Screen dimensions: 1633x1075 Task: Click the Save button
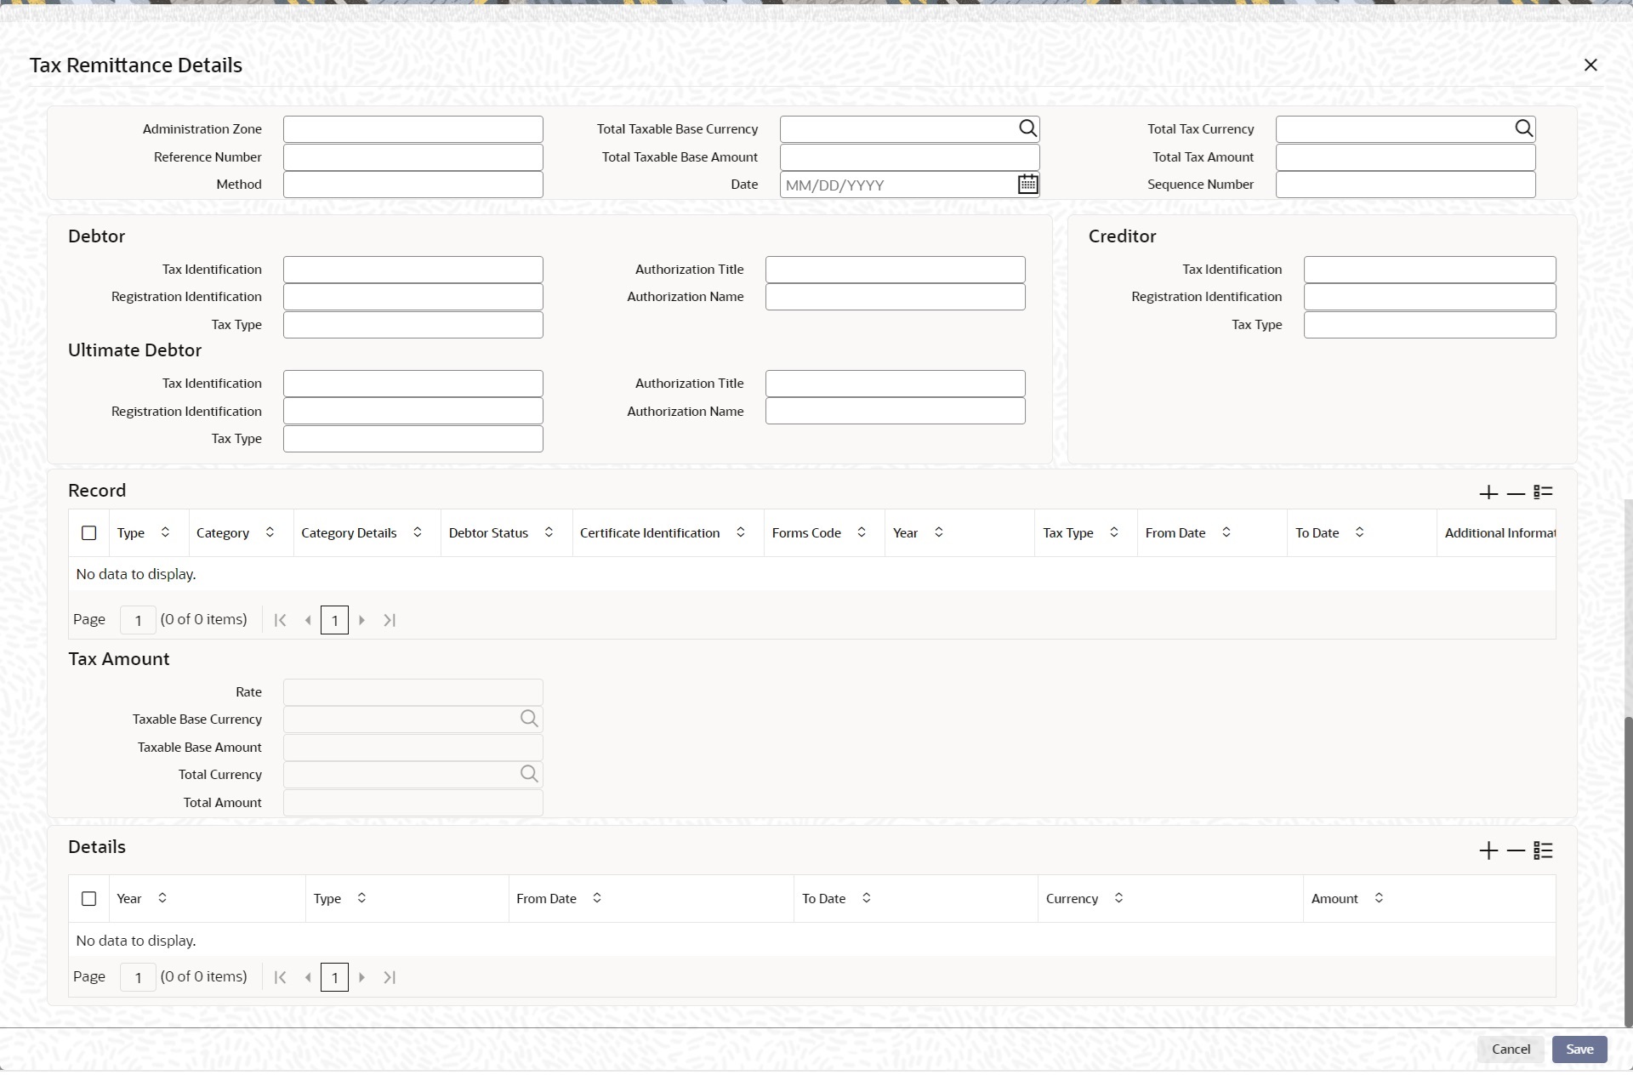pyautogui.click(x=1579, y=1049)
